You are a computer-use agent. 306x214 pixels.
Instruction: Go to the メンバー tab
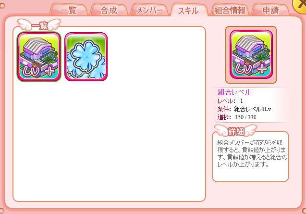tap(149, 11)
